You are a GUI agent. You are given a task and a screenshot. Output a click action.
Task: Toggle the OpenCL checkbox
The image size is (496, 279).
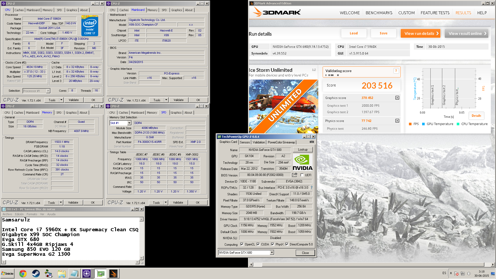(242, 244)
